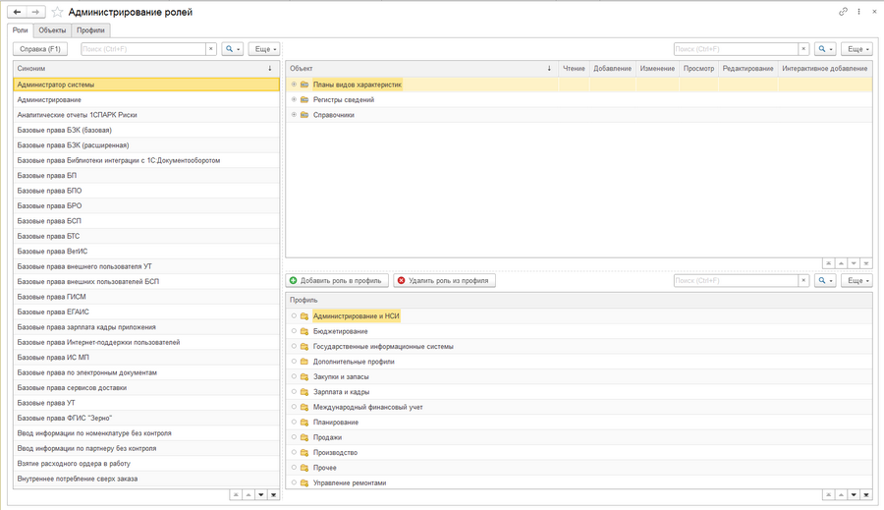Open the Еще dropdown above objects table

tap(856, 49)
